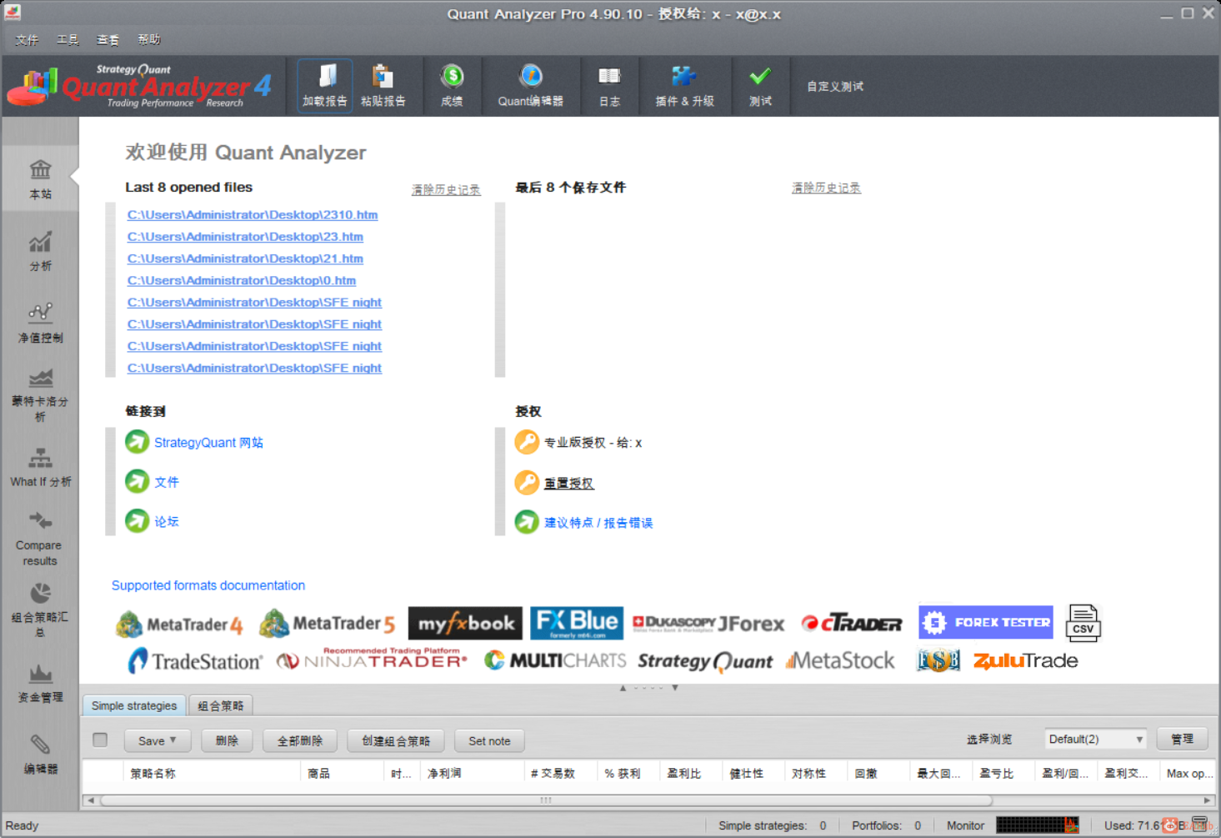Click the Forex Tester format logo

coord(986,622)
